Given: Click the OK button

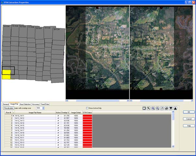Looking at the screenshot, I should [x=188, y=112].
